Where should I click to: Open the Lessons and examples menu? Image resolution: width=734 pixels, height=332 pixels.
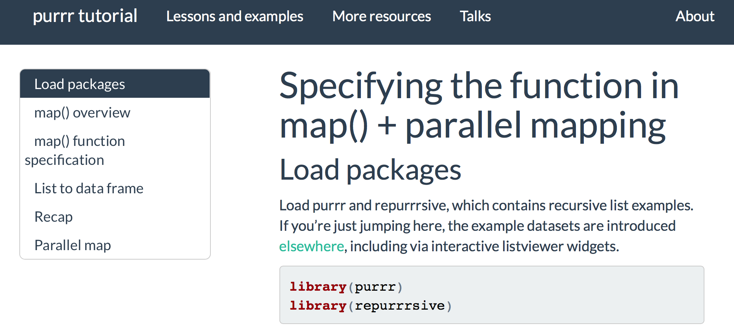(x=234, y=16)
